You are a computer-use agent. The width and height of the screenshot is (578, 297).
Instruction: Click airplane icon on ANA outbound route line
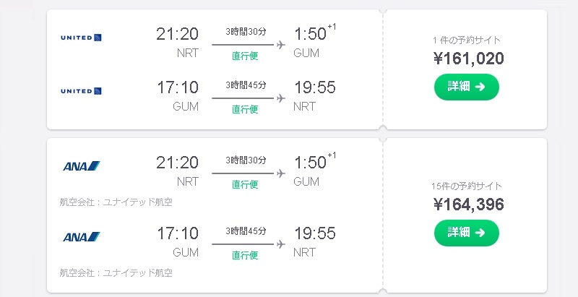point(280,173)
